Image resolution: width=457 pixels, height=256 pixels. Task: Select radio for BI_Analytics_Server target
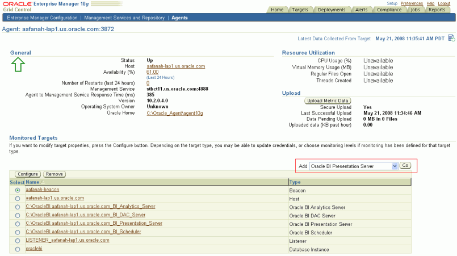(x=18, y=207)
